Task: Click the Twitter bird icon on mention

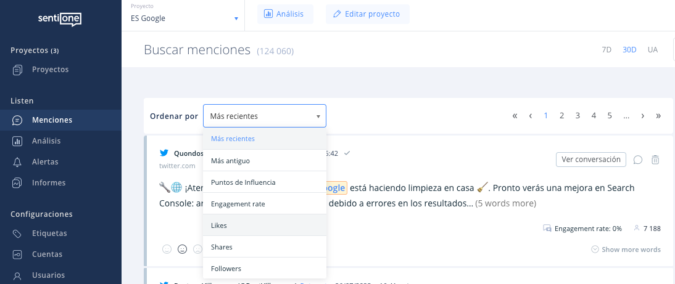Action: 164,153
